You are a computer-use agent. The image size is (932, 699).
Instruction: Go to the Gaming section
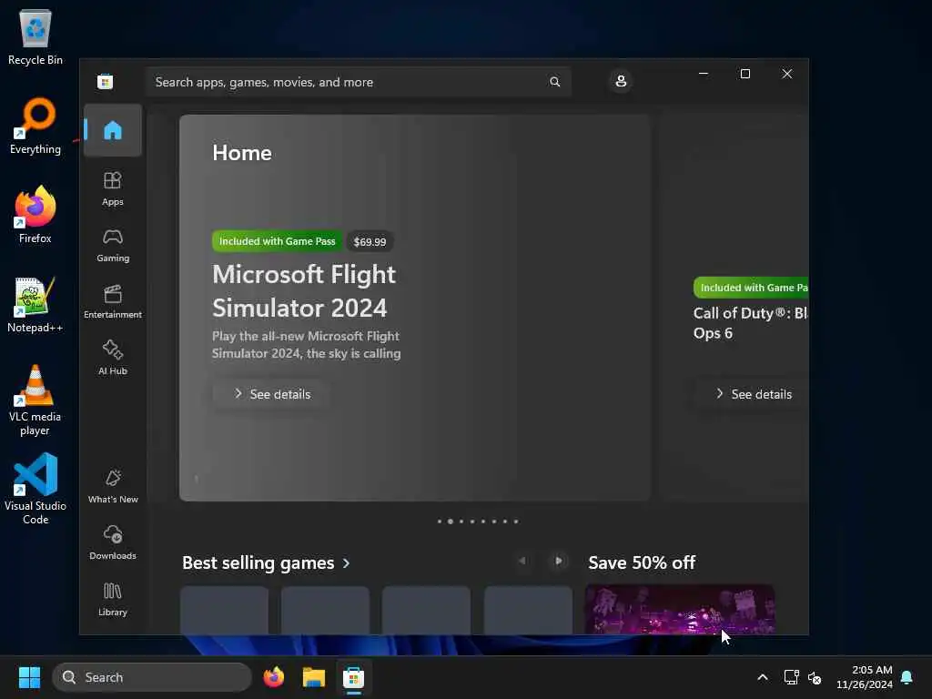[112, 245]
